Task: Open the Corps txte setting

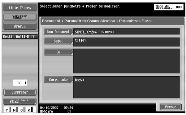Action: click(x=58, y=80)
